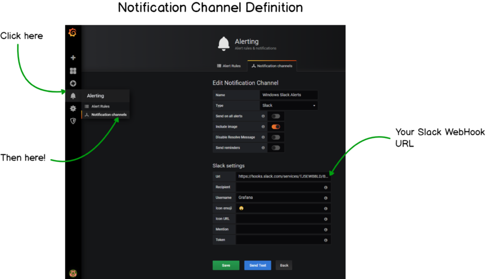The image size is (489, 279).
Task: Click the Icon emoji input field
Action: tap(283, 208)
